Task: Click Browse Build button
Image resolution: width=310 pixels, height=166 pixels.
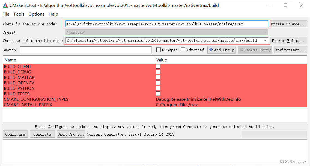Action: coord(288,41)
